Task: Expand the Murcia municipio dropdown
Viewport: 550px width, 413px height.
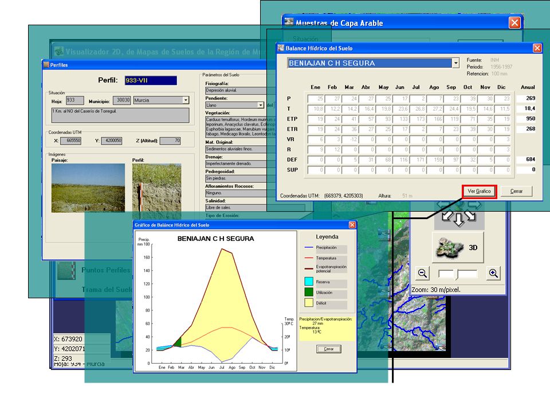Action: [x=186, y=100]
